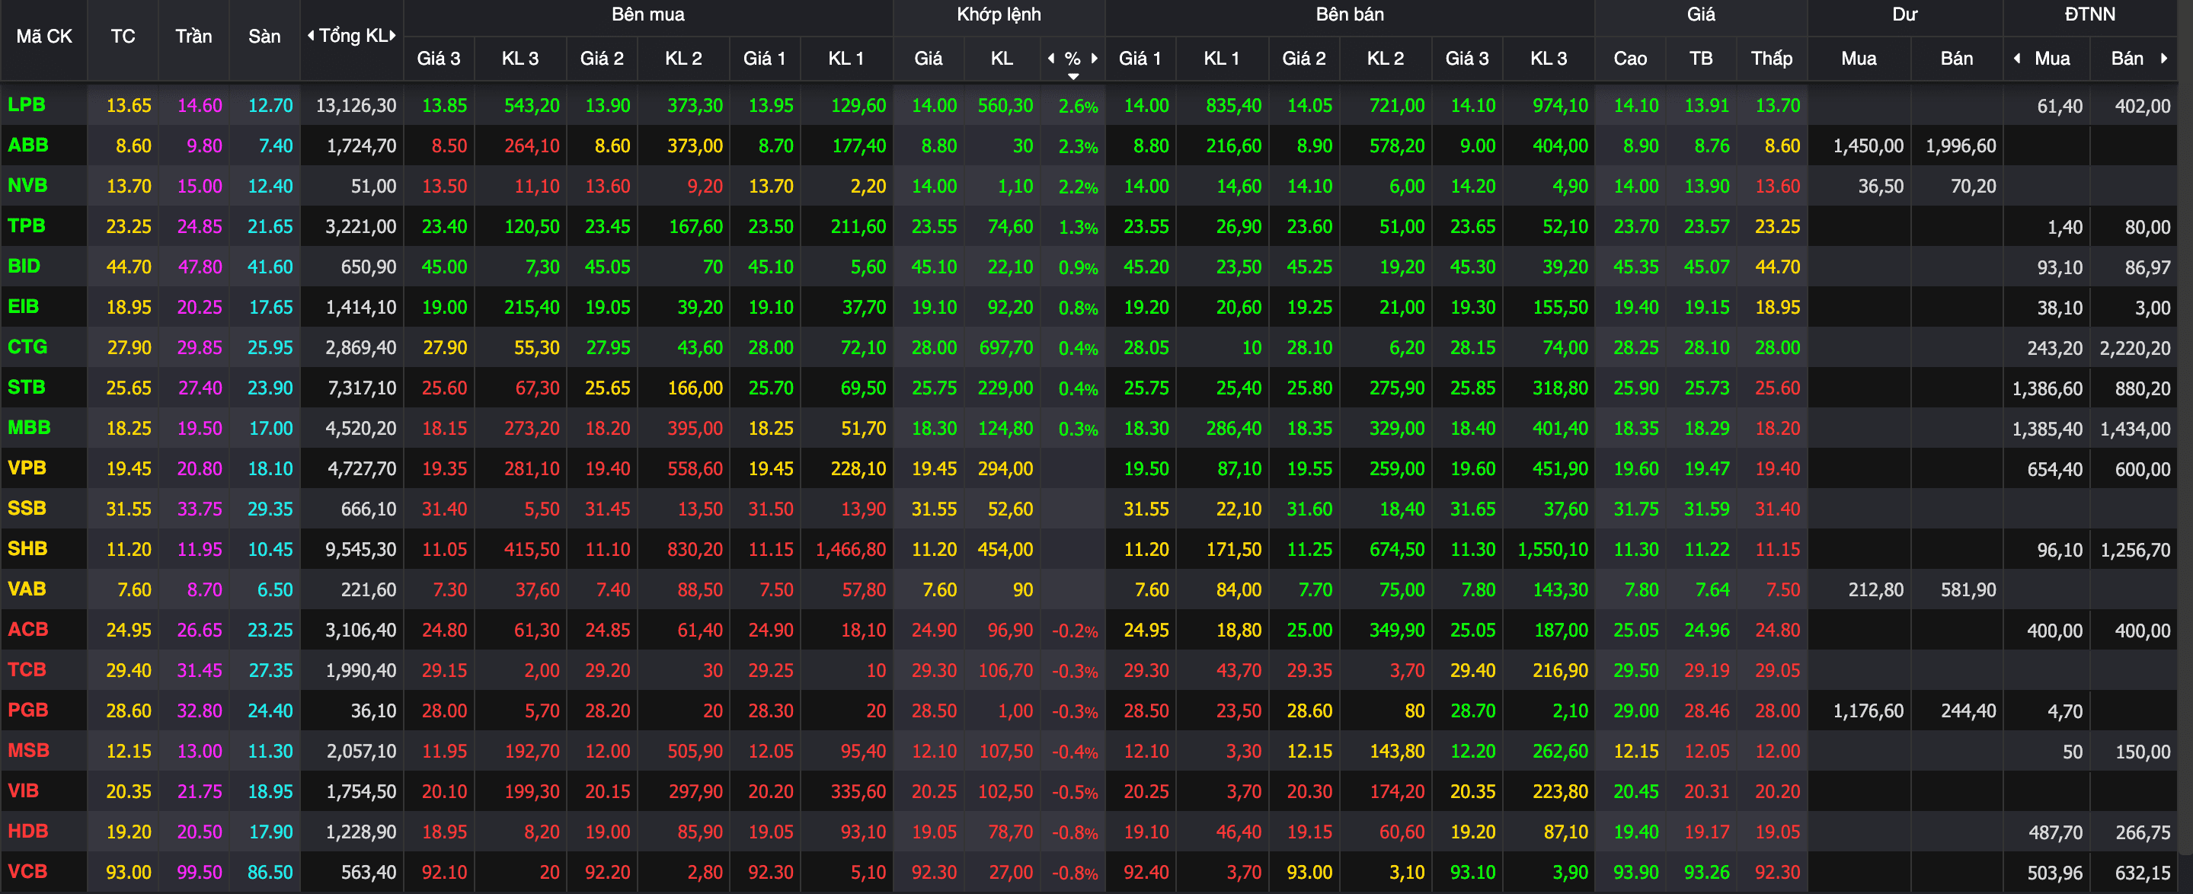Select VCB ceiling price 99.50
The width and height of the screenshot is (2193, 894).
pyautogui.click(x=200, y=872)
